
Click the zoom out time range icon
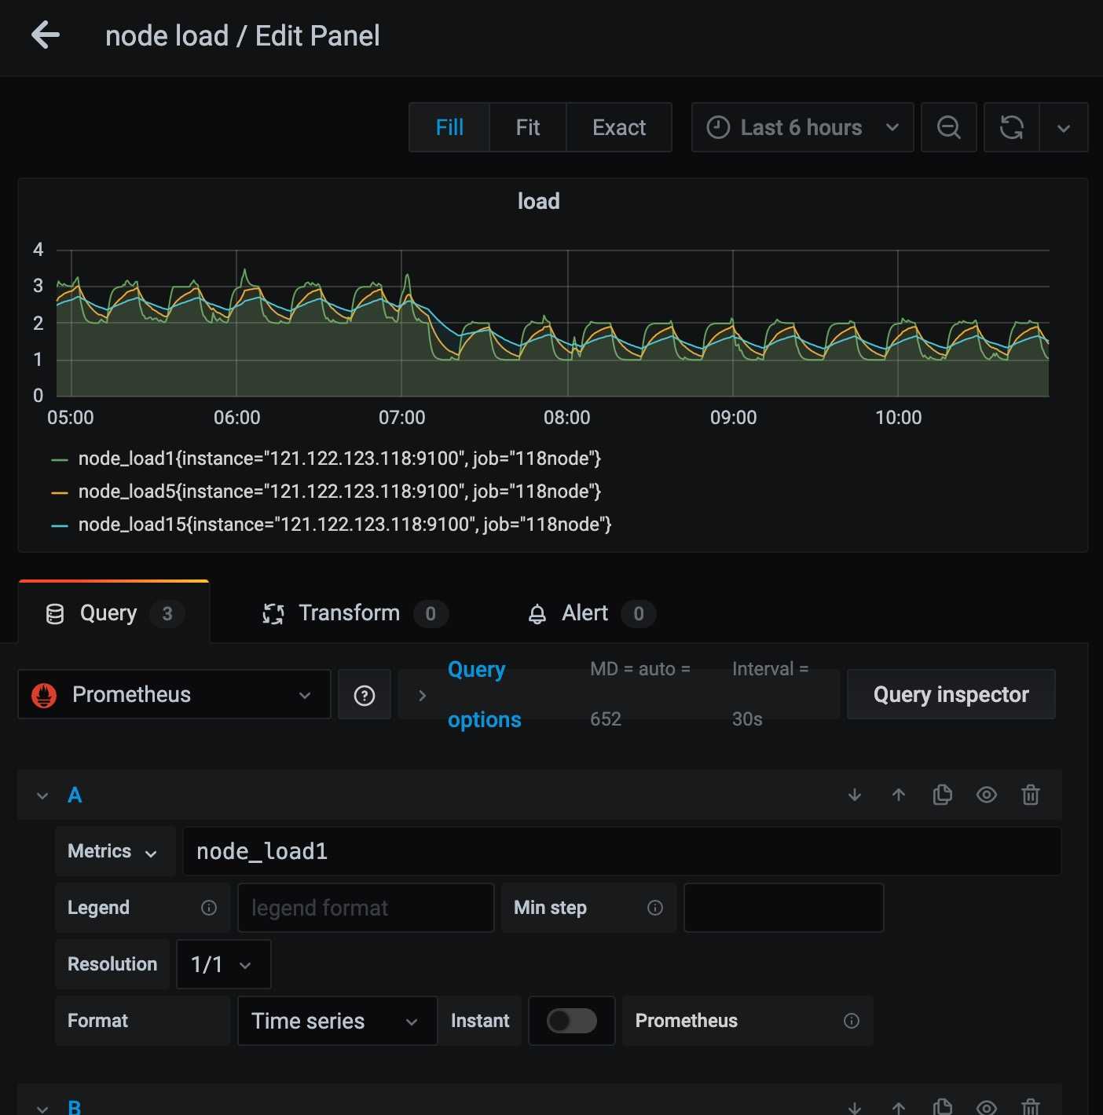(x=949, y=127)
